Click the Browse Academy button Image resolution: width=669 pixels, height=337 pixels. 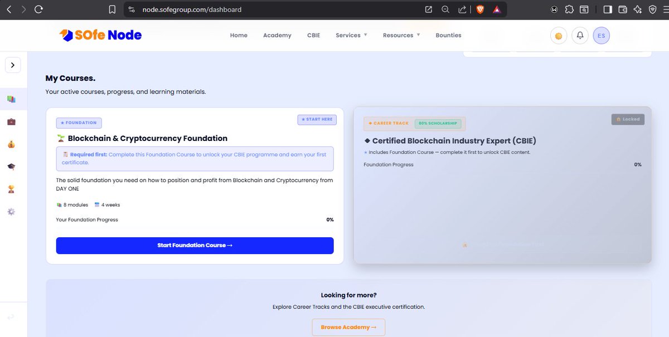click(x=348, y=327)
